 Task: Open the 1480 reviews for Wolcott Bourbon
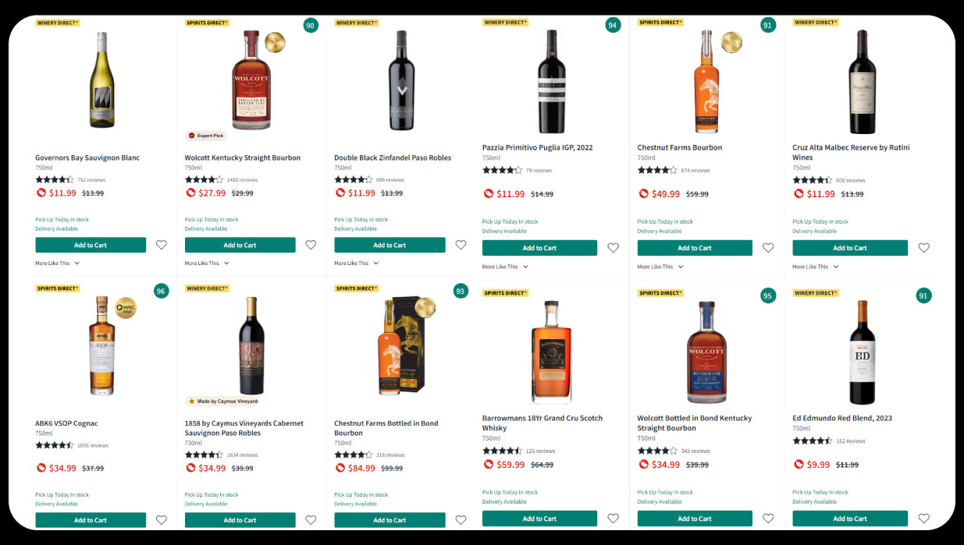[x=242, y=180]
